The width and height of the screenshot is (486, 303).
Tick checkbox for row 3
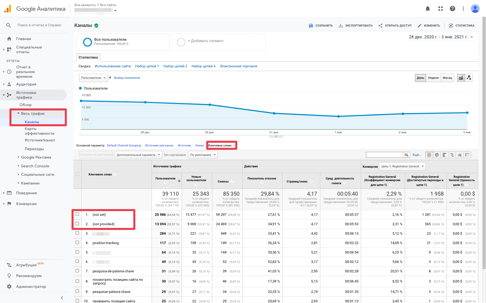pyautogui.click(x=77, y=233)
